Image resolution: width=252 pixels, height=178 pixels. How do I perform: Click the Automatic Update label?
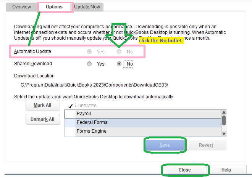point(32,51)
